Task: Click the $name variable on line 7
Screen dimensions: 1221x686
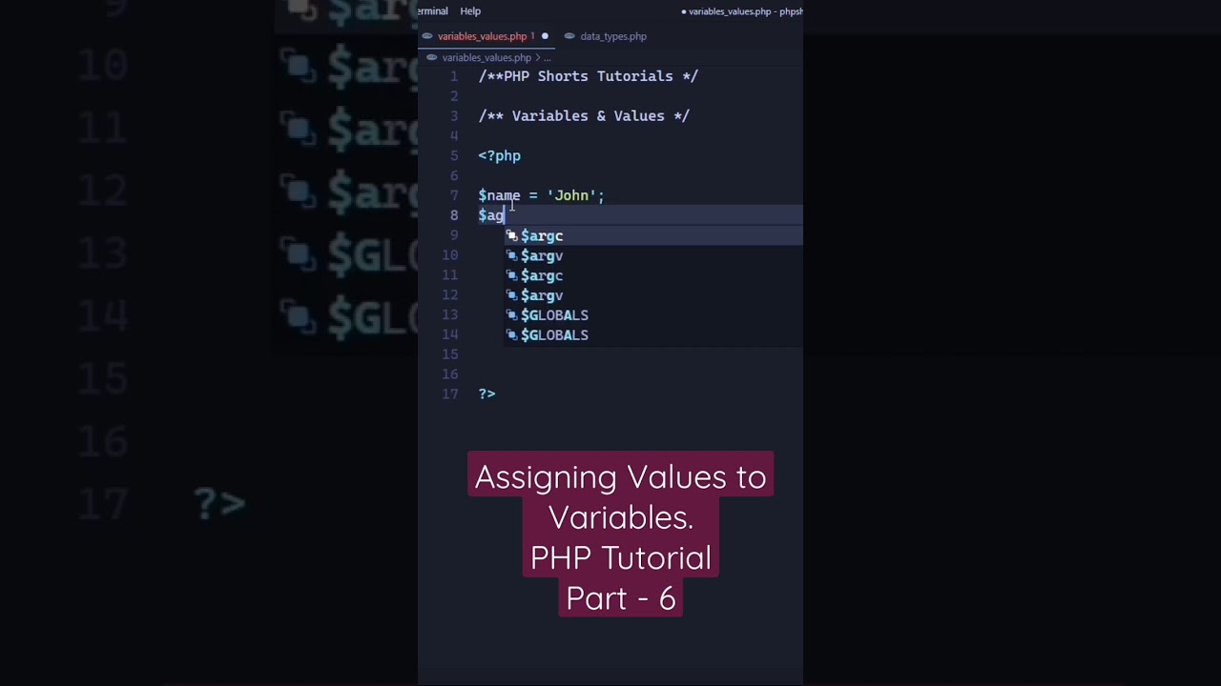Action: click(x=500, y=195)
